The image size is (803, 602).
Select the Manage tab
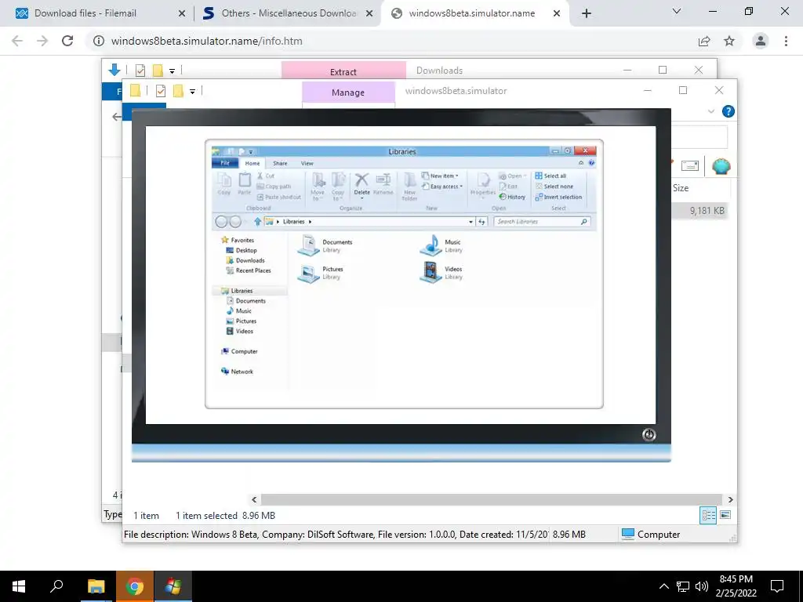[x=348, y=92]
